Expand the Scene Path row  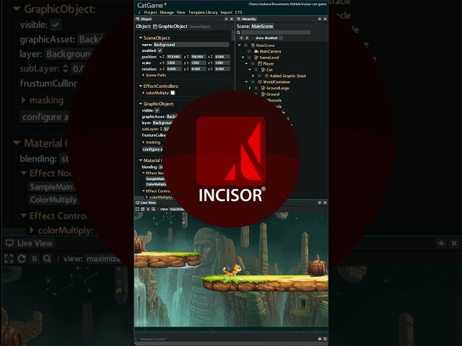[144, 75]
